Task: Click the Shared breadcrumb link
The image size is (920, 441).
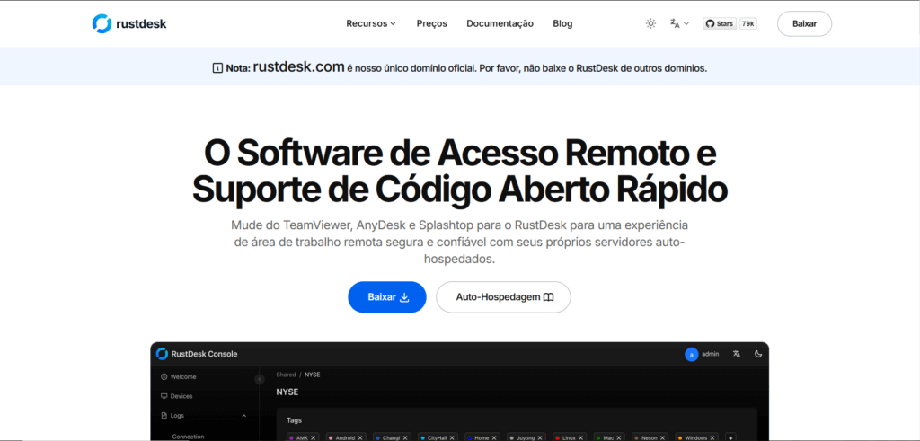Action: click(286, 375)
